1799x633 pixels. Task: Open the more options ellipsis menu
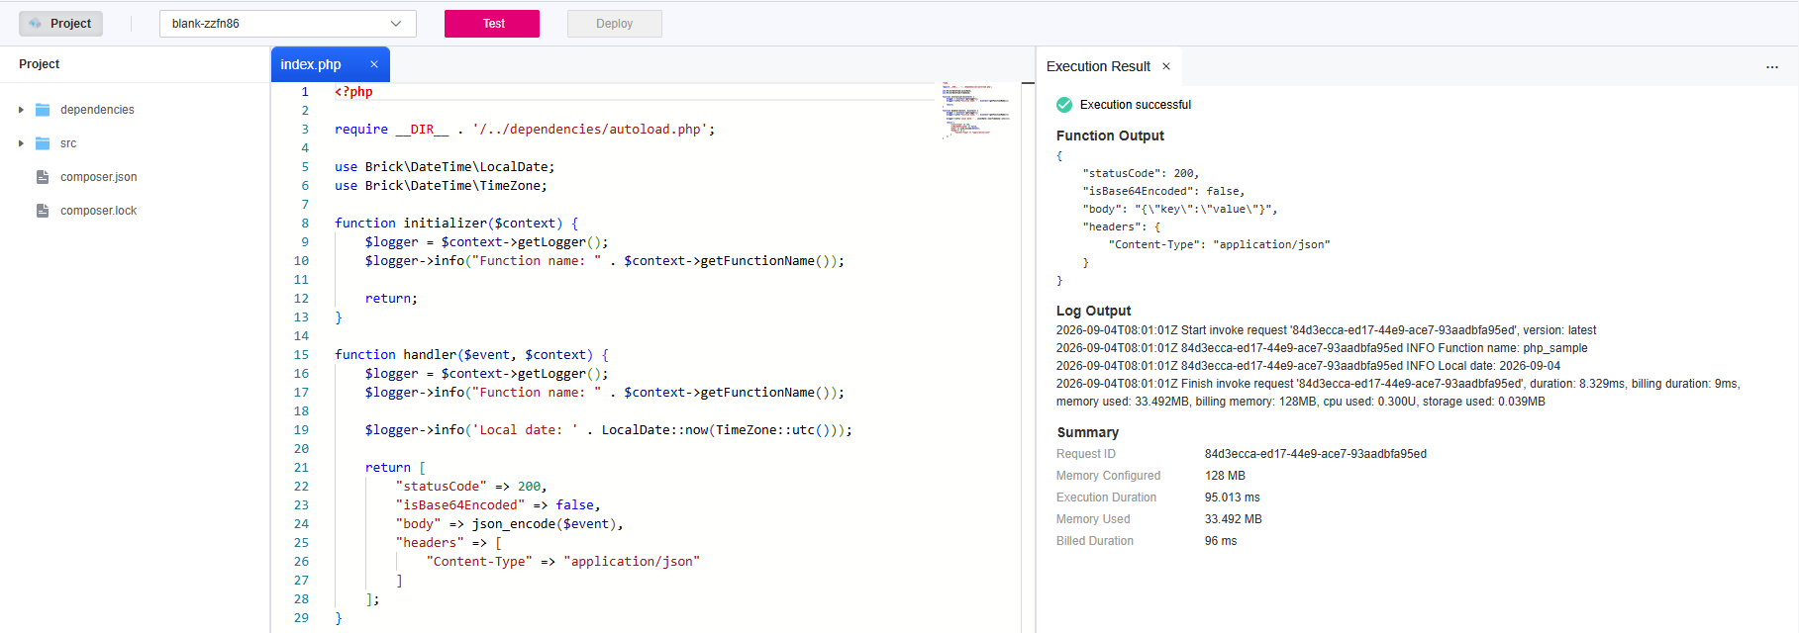coord(1771,66)
